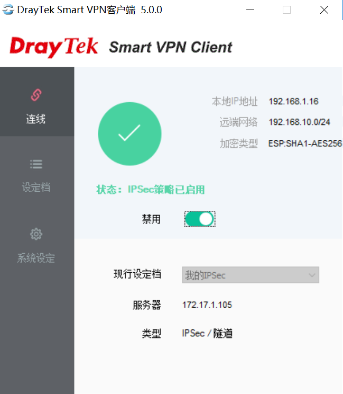Screen dimensions: 343x394
Task: Click the gear icon for 系统设定
Action: pos(36,234)
